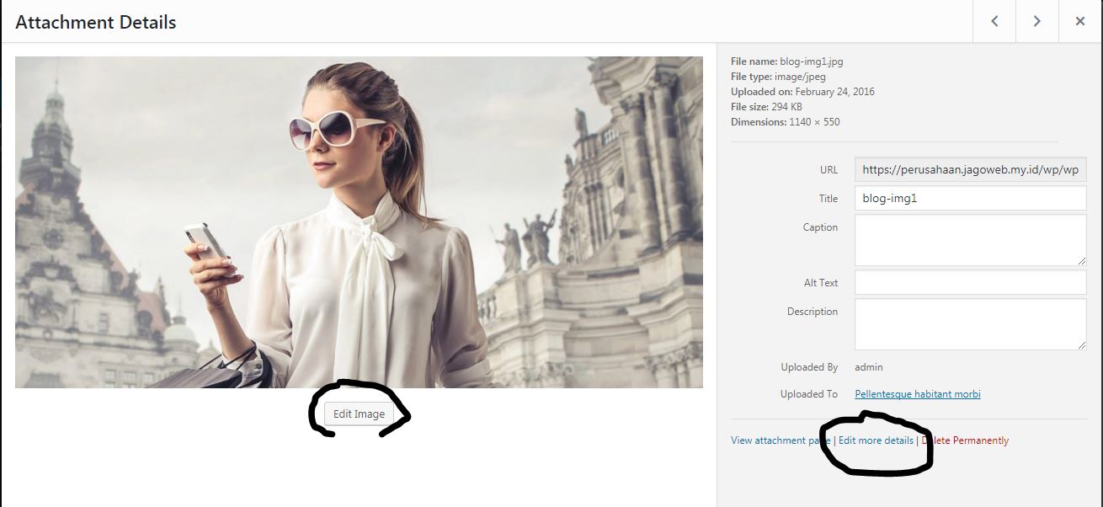Grab the Caption box resize handle
The height and width of the screenshot is (507, 1103).
pyautogui.click(x=1081, y=261)
